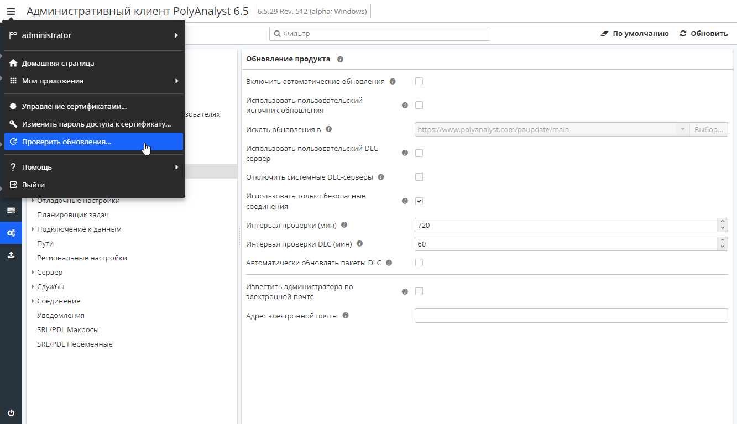This screenshot has width=737, height=424.
Task: Uncheck Использовать только безопасные соединения checkbox
Action: click(x=419, y=201)
